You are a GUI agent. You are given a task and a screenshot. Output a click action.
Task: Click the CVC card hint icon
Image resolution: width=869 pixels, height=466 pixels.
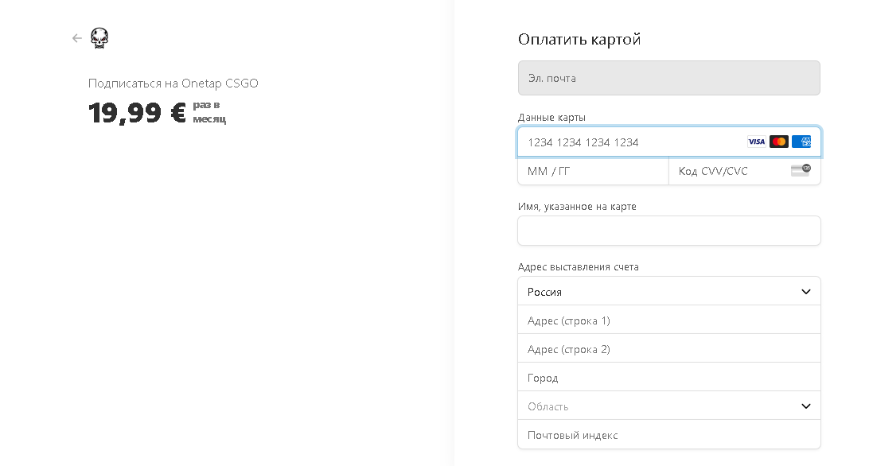point(801,171)
